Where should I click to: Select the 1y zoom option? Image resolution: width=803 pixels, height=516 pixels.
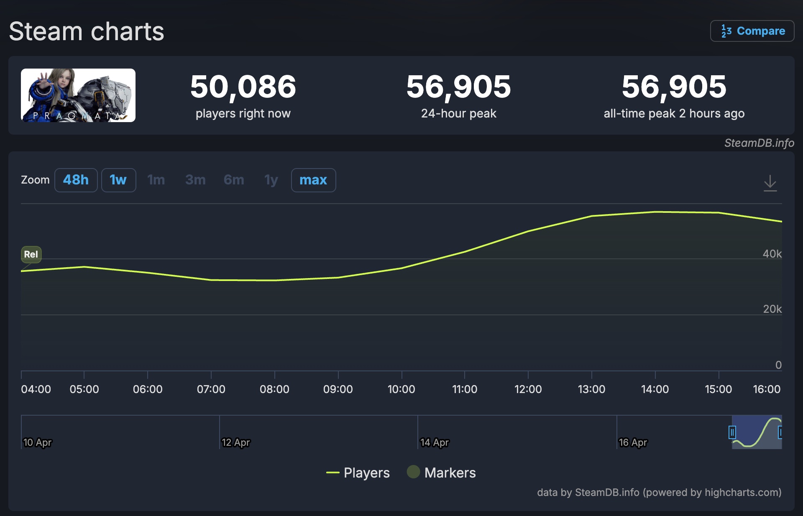271,180
